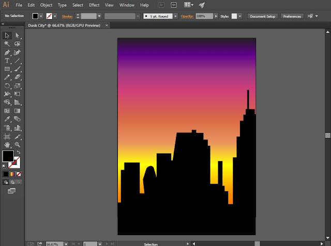Activate the Type tool
This screenshot has width=331, height=246.
click(7, 61)
